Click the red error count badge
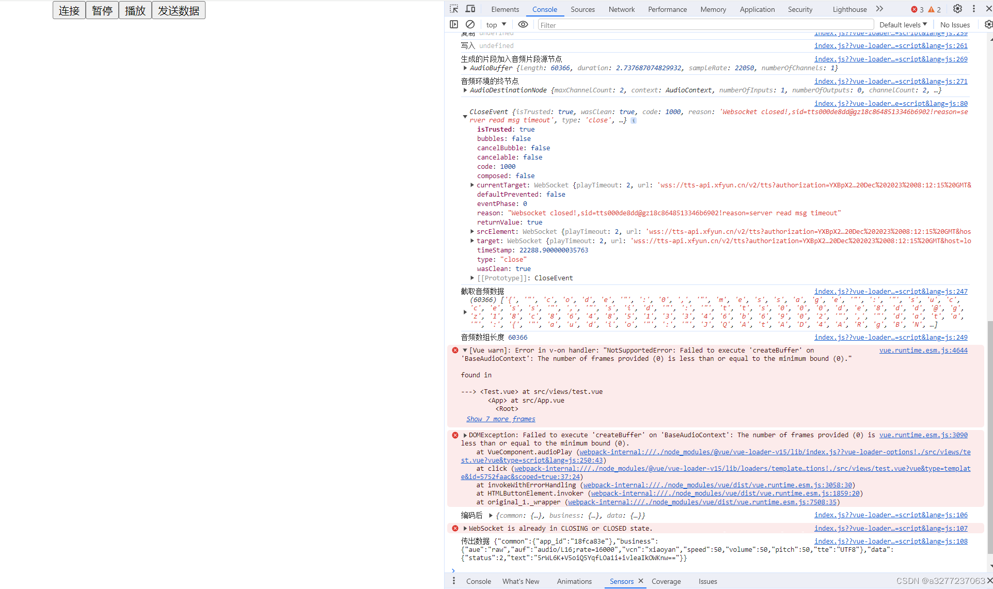Viewport: 993px width, 589px height. coord(918,9)
